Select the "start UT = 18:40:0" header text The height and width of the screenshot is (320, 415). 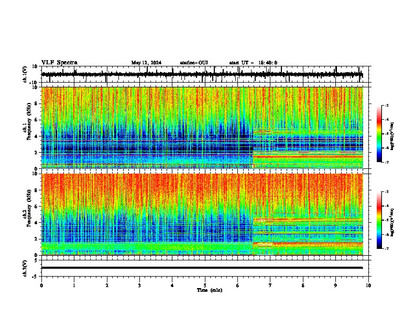click(253, 63)
